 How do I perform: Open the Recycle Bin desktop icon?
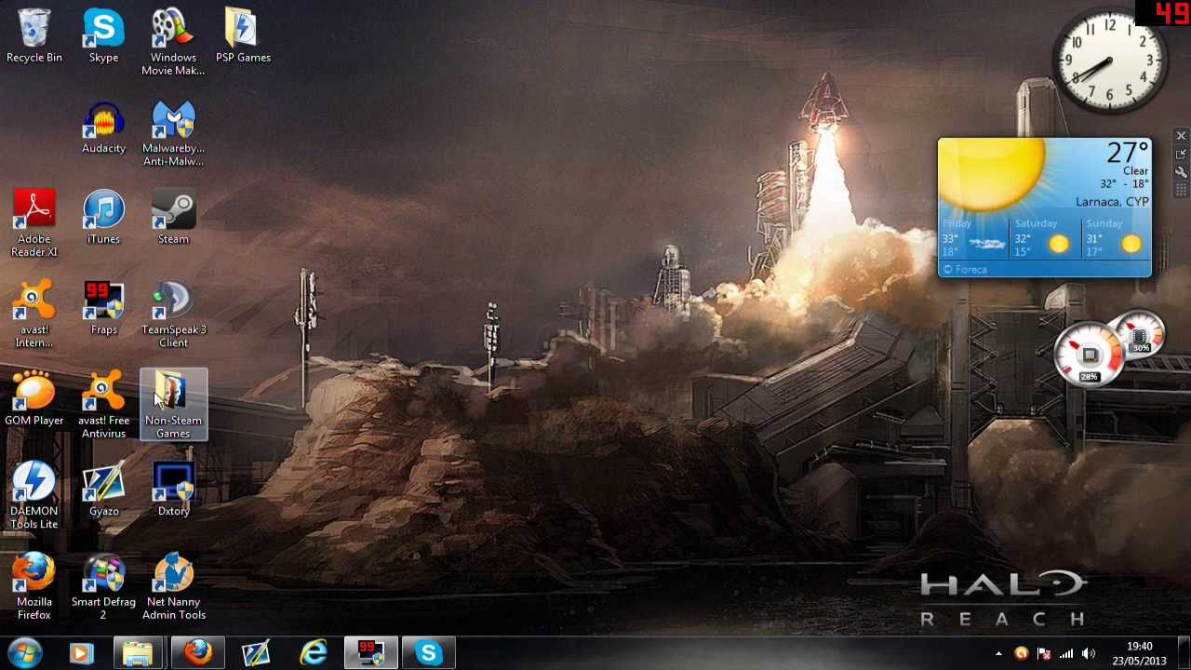[33, 37]
